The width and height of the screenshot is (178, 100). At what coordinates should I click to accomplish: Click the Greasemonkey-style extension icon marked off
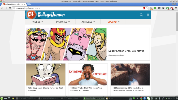pyautogui.click(x=151, y=8)
